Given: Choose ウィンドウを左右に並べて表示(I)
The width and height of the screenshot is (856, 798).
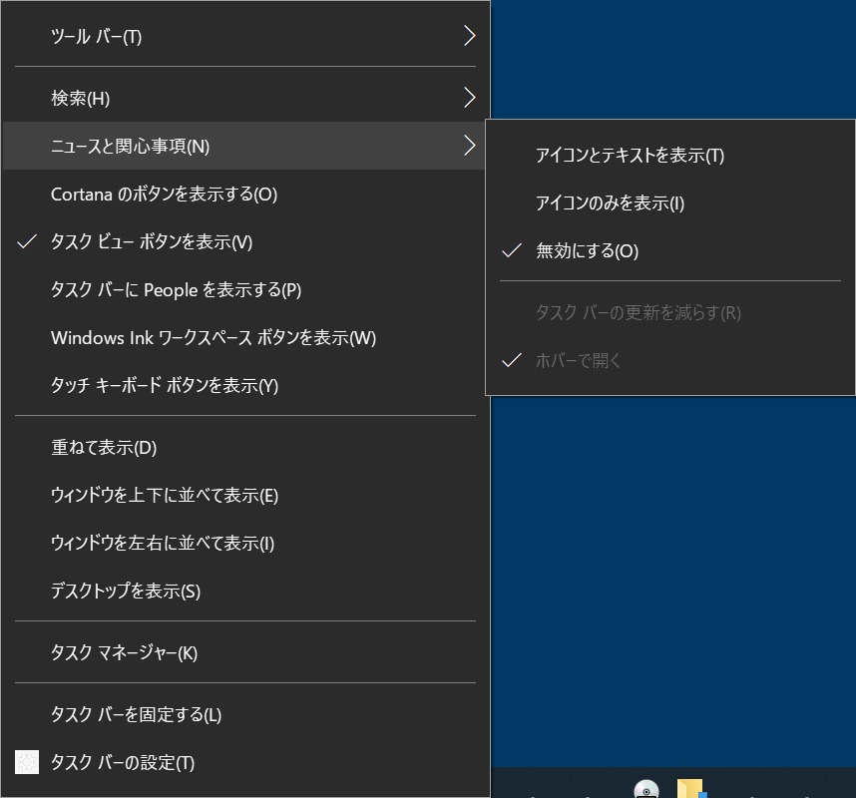Looking at the screenshot, I should (x=244, y=543).
